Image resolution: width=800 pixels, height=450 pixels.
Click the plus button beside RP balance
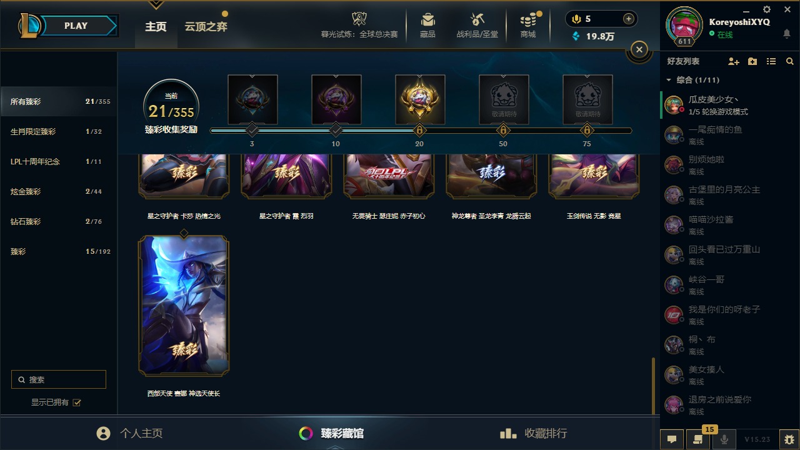click(x=629, y=19)
